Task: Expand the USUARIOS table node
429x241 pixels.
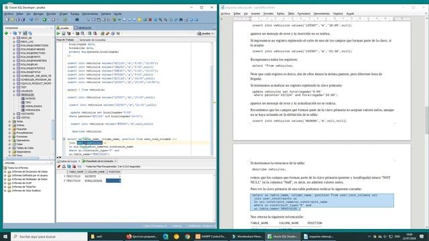Action: click(x=14, y=91)
